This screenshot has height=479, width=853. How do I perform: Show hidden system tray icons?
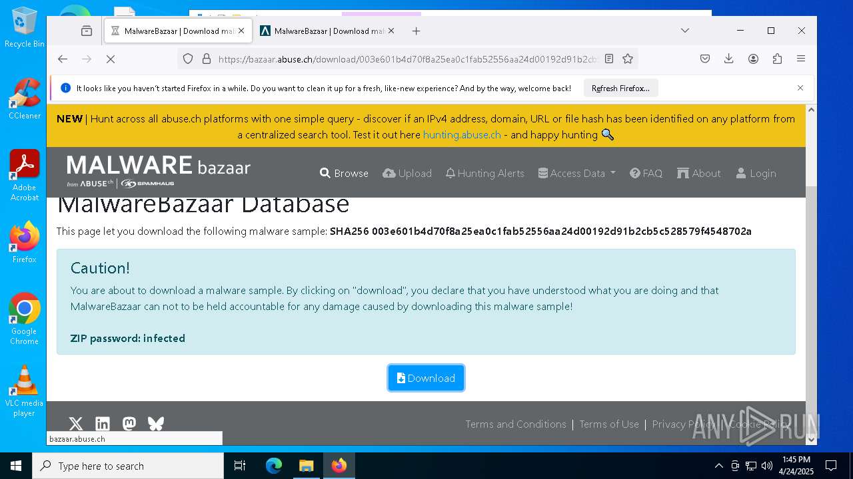click(x=718, y=466)
